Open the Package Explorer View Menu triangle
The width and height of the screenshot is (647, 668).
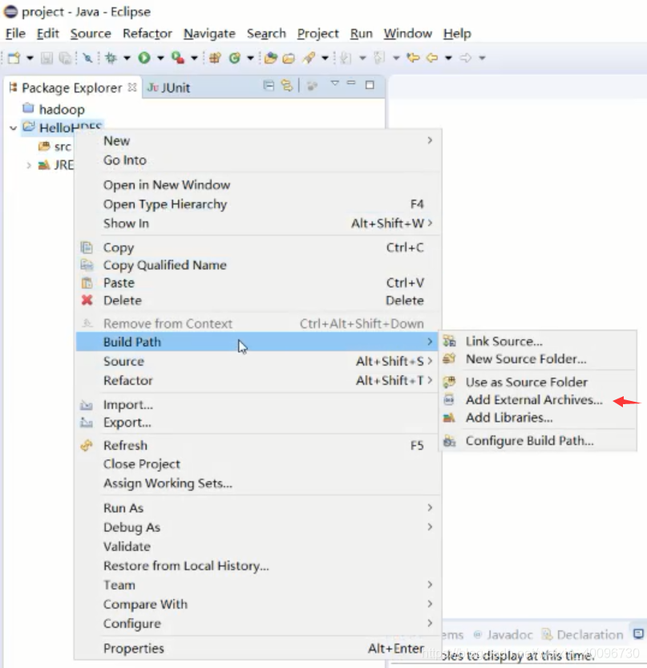(x=335, y=83)
